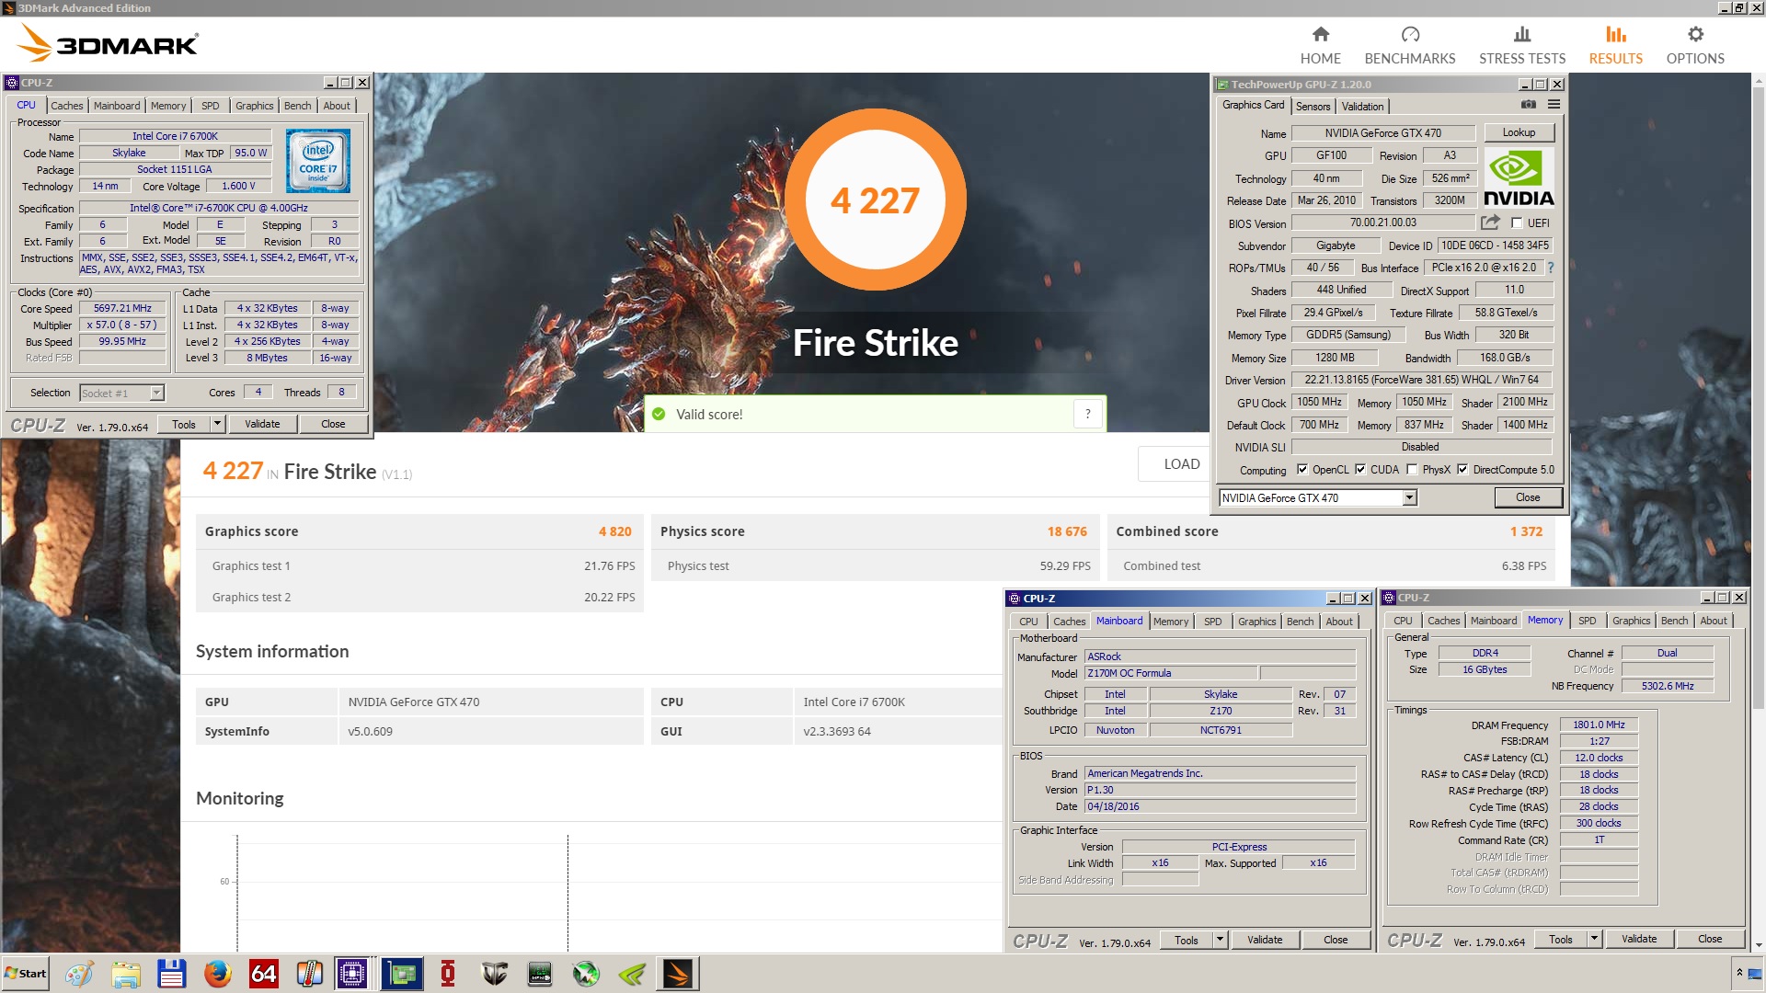
Task: Open Socket #1 selection dropdown in CPU-Z
Action: (x=156, y=393)
